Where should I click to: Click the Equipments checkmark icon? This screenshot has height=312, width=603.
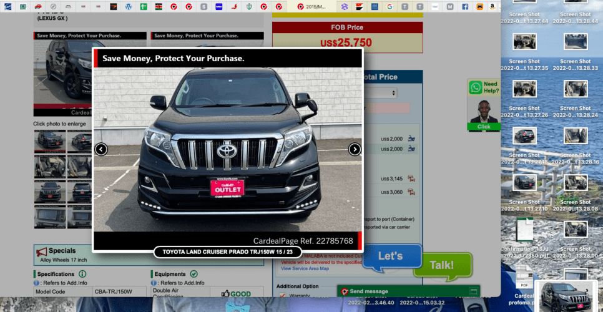coord(194,274)
